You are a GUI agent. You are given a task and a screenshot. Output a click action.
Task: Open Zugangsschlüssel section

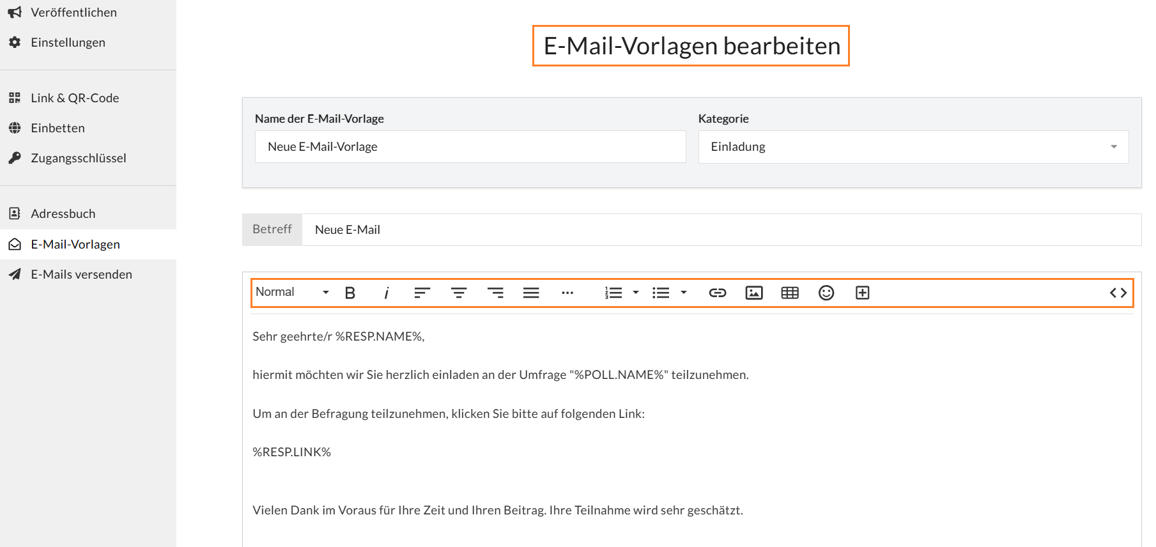click(78, 158)
